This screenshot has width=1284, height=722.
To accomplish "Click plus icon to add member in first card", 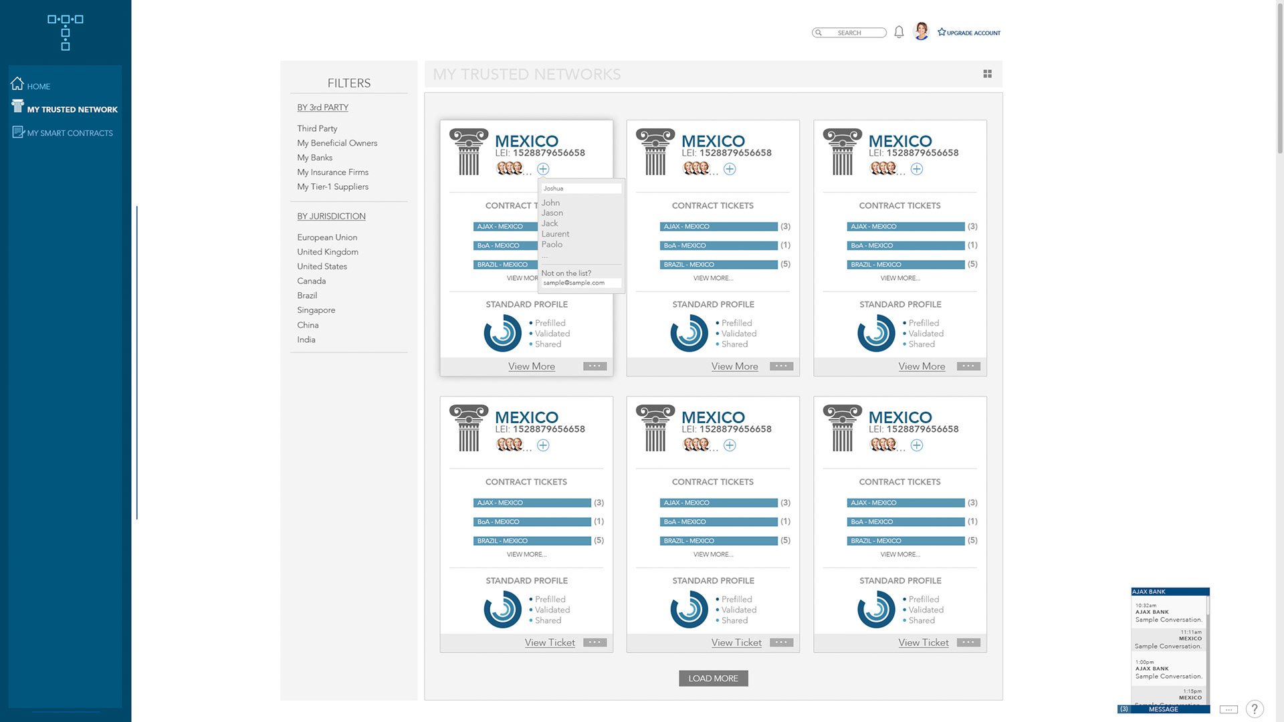I will click(x=543, y=169).
